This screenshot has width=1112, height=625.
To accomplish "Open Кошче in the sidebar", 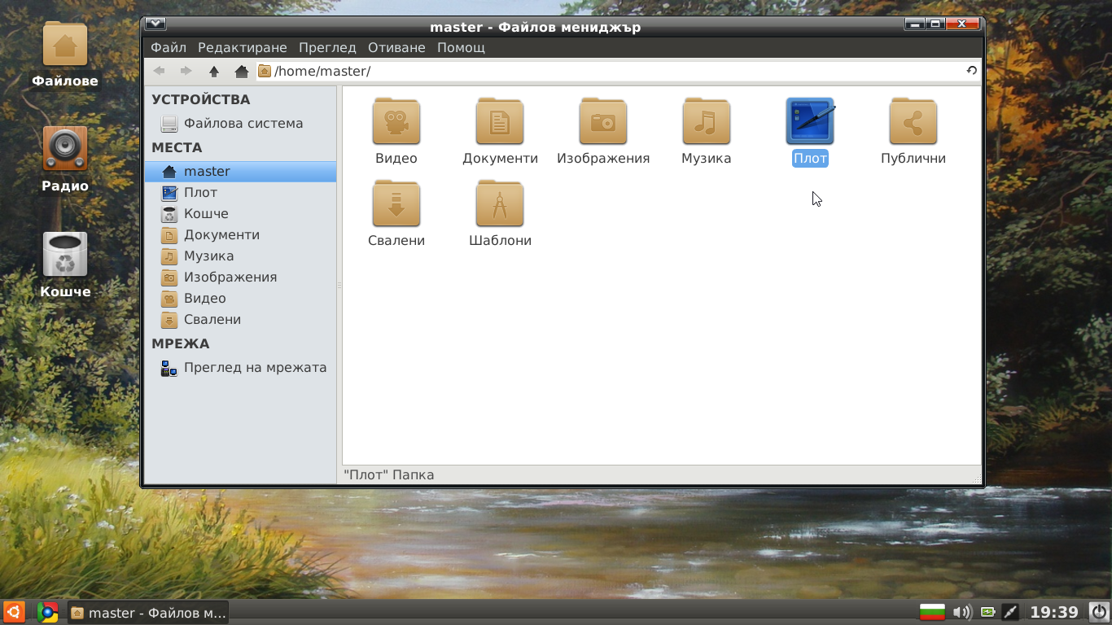I will [240, 214].
